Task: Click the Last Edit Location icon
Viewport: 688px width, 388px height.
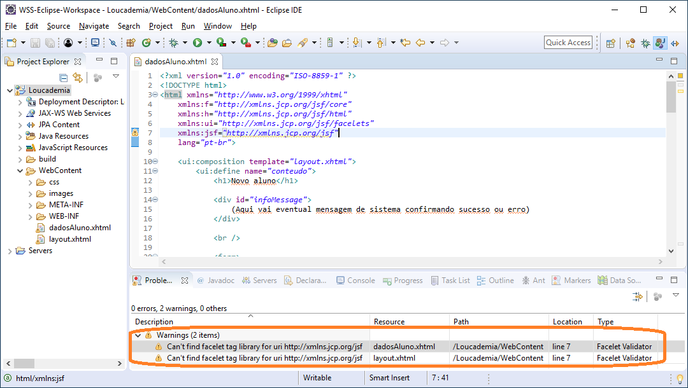Action: click(405, 43)
